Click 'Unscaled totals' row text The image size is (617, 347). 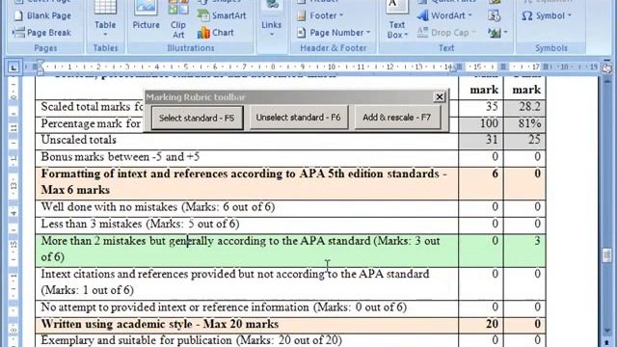click(79, 140)
